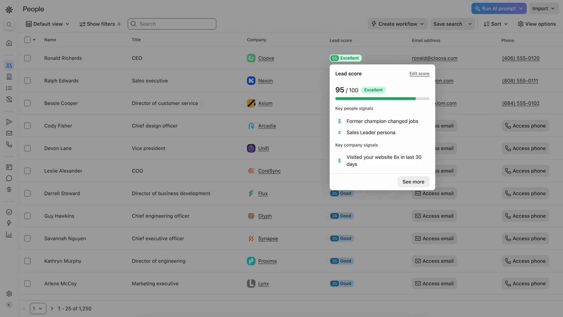The height and width of the screenshot is (317, 563).
Task: Expand the Run AI prompt dropdown arrow
Action: tap(521, 9)
